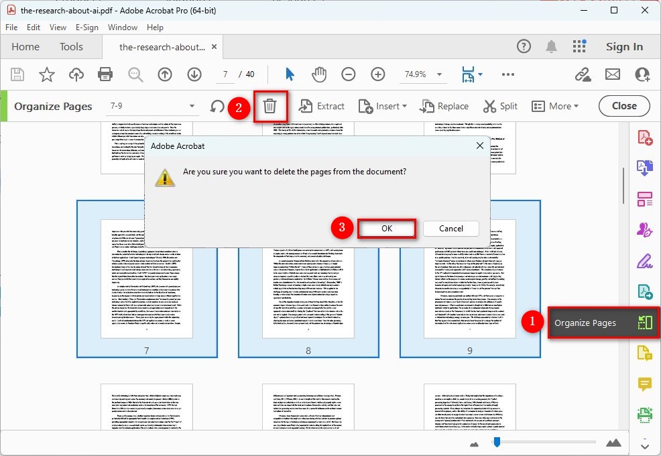Select the Hand tool

pyautogui.click(x=319, y=74)
